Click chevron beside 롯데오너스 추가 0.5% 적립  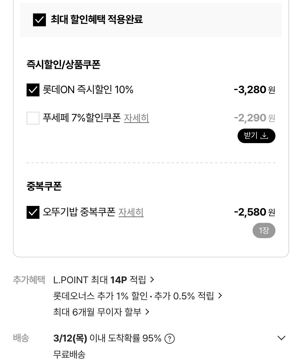pos(220,296)
